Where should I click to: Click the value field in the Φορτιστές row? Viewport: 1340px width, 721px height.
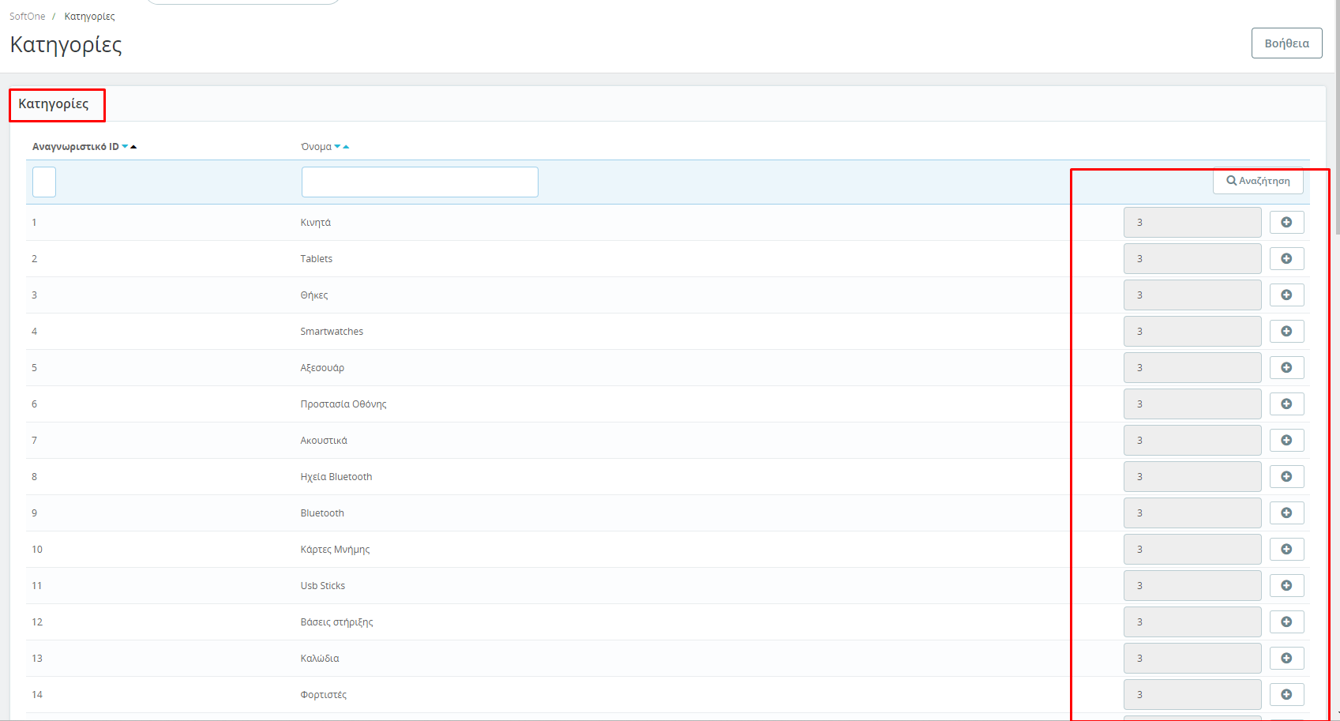pos(1192,695)
